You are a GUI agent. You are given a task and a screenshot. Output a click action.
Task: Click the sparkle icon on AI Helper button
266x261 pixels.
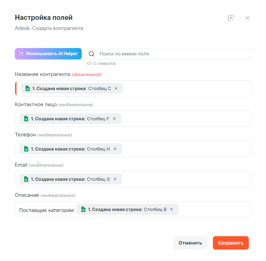21,53
